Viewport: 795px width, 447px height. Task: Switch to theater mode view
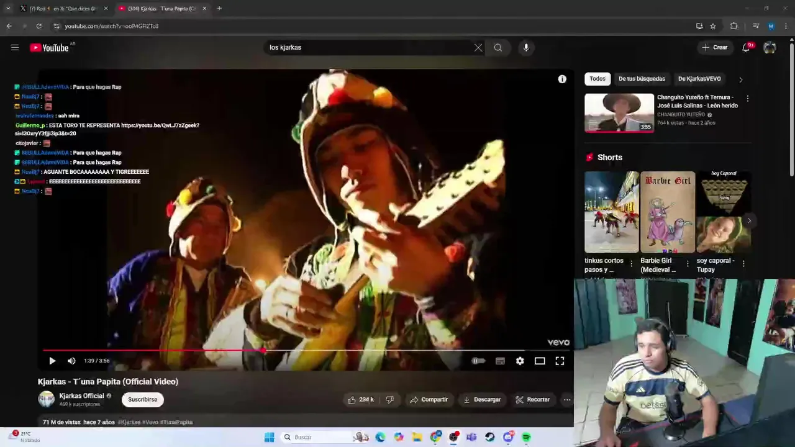[540, 361]
